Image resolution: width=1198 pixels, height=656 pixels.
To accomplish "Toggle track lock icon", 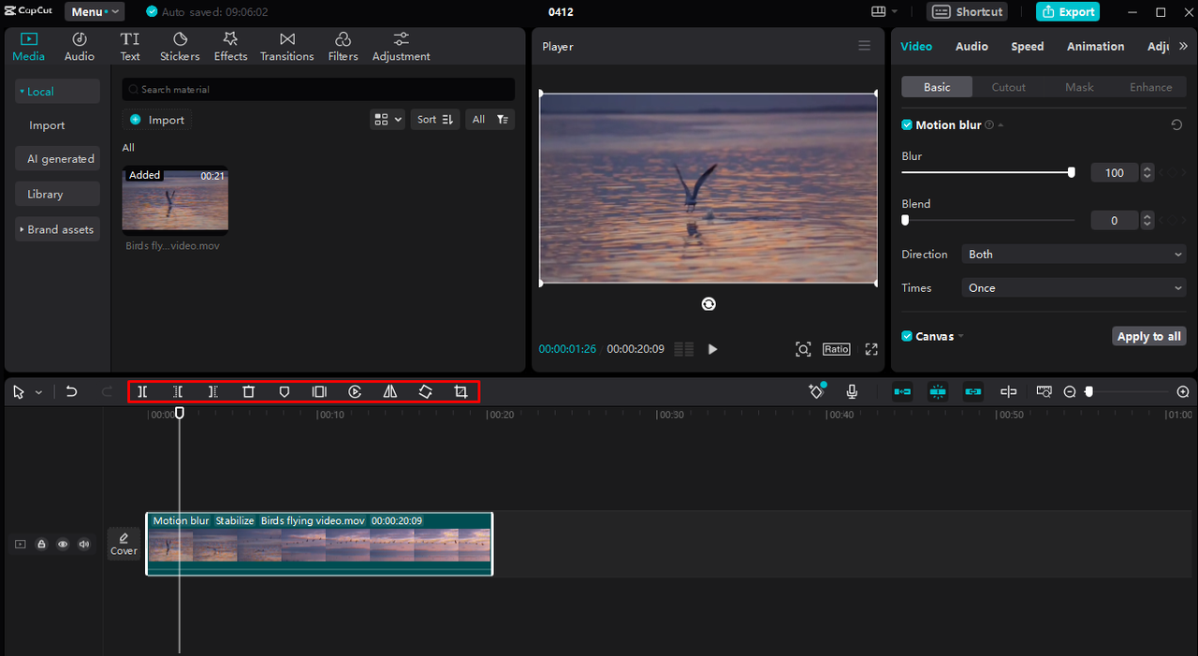I will click(x=41, y=544).
